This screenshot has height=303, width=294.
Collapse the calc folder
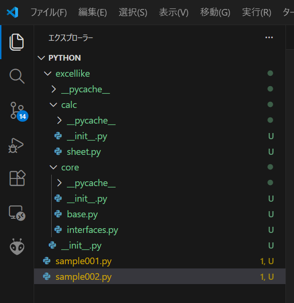(69, 105)
